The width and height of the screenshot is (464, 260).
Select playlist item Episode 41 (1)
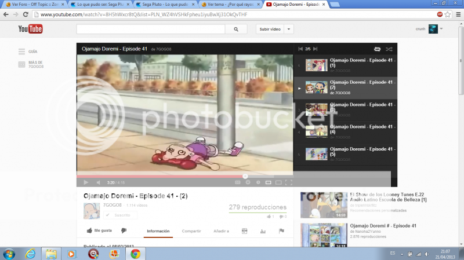point(345,65)
